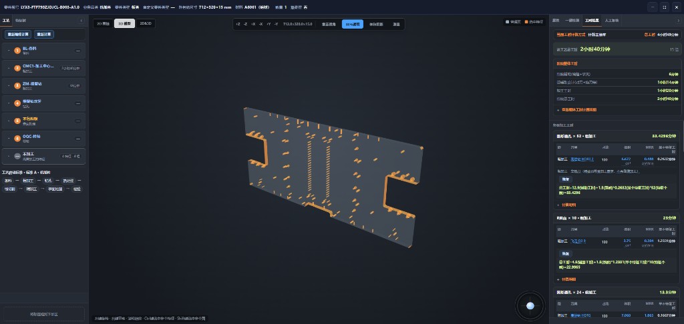Click the small button above the 22.9965 formula
684x324 pixels.
(x=564, y=253)
